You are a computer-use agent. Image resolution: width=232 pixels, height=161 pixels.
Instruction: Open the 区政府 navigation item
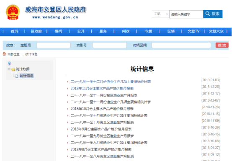click(36, 31)
